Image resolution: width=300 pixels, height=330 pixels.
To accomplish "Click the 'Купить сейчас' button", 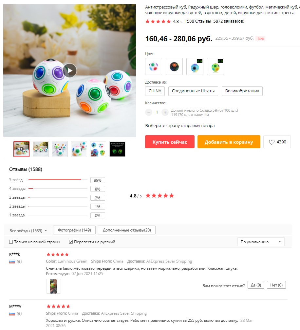I will 170,142.
